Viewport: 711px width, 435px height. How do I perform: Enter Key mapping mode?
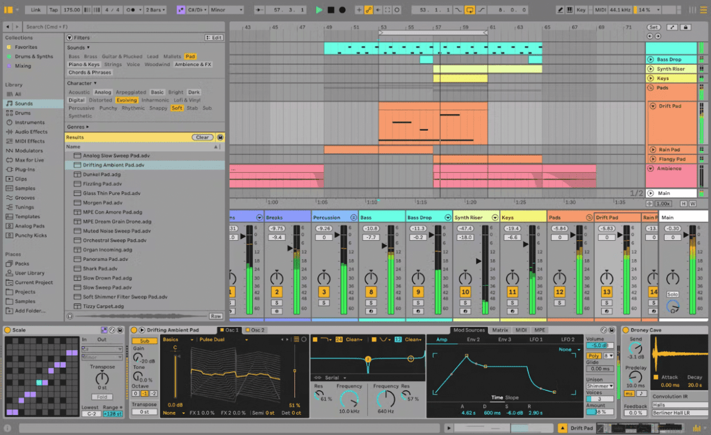click(580, 10)
